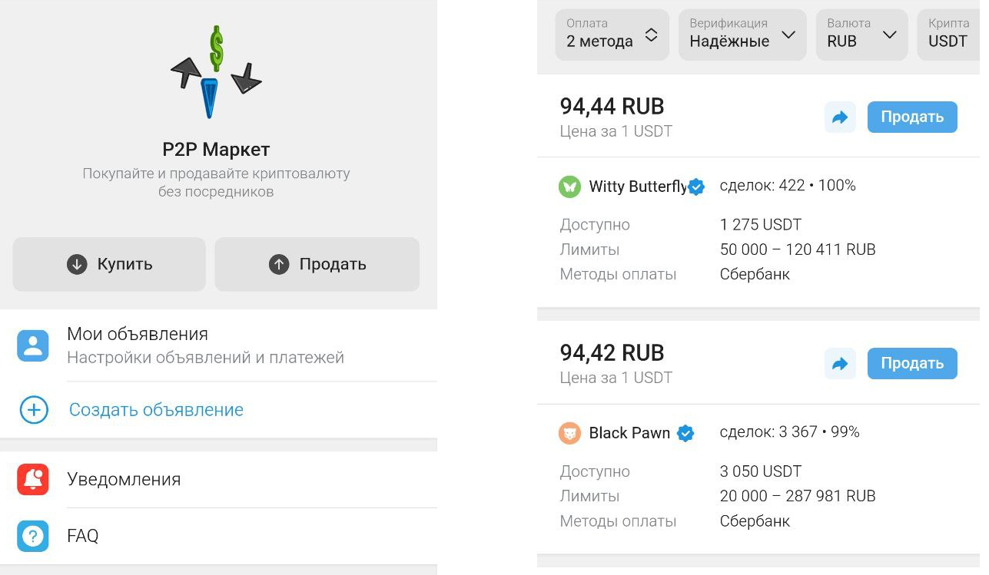Share the 94,42 RUB offer
989x575 pixels.
point(840,364)
